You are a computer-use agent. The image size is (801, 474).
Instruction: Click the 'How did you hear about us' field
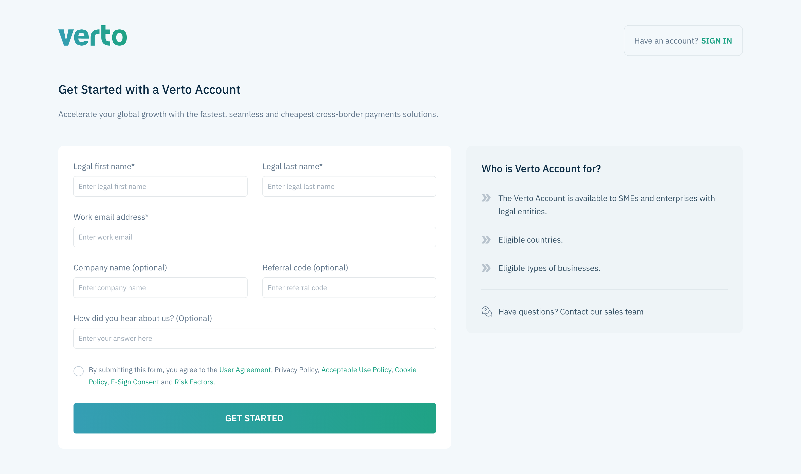pyautogui.click(x=254, y=339)
